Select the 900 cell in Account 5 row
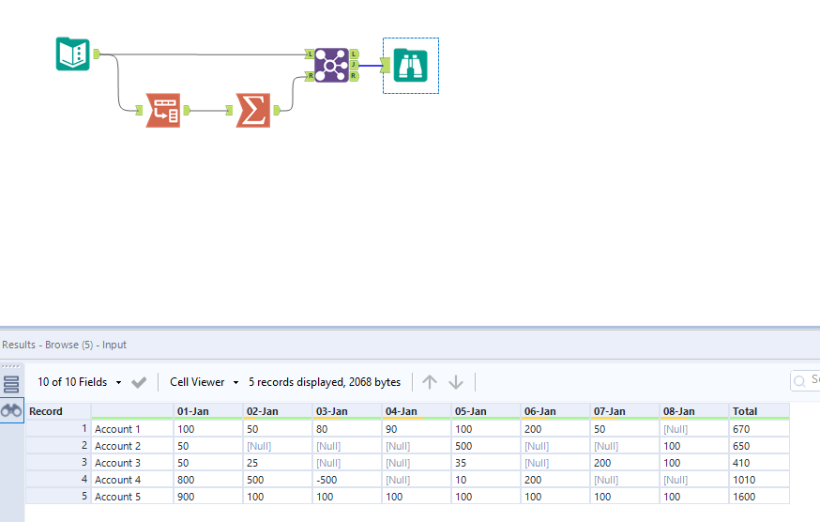 point(208,496)
